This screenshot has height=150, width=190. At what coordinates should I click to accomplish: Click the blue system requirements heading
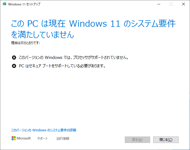pos(93,29)
